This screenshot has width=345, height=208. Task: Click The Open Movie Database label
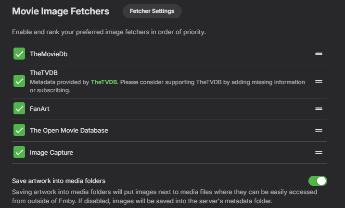[69, 131]
